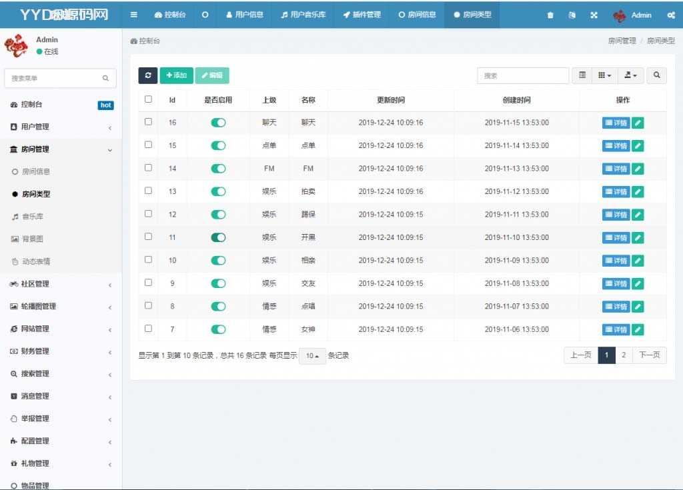This screenshot has height=490, width=683.
Task: Tick the select-all checkbox in table header
Action: 148,99
